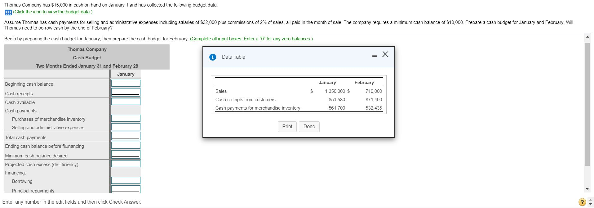The image size is (594, 208).
Task: Click February cash receipts value 871,400
Action: pos(374,100)
